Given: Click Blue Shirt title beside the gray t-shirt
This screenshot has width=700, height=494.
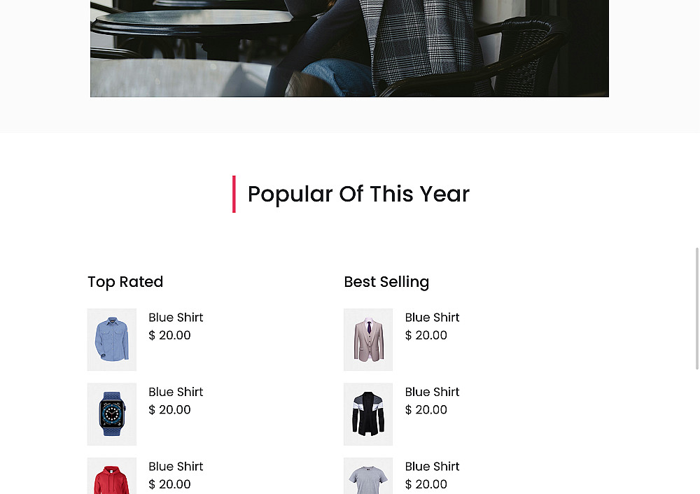Looking at the screenshot, I should coord(432,466).
